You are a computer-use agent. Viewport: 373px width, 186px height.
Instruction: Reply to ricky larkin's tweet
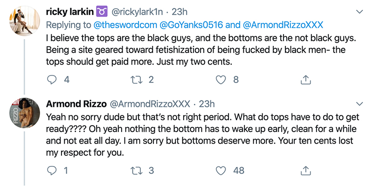coord(53,80)
